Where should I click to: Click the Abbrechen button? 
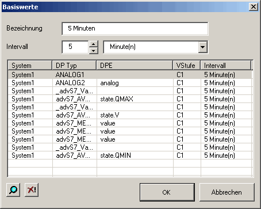[x=227, y=192]
